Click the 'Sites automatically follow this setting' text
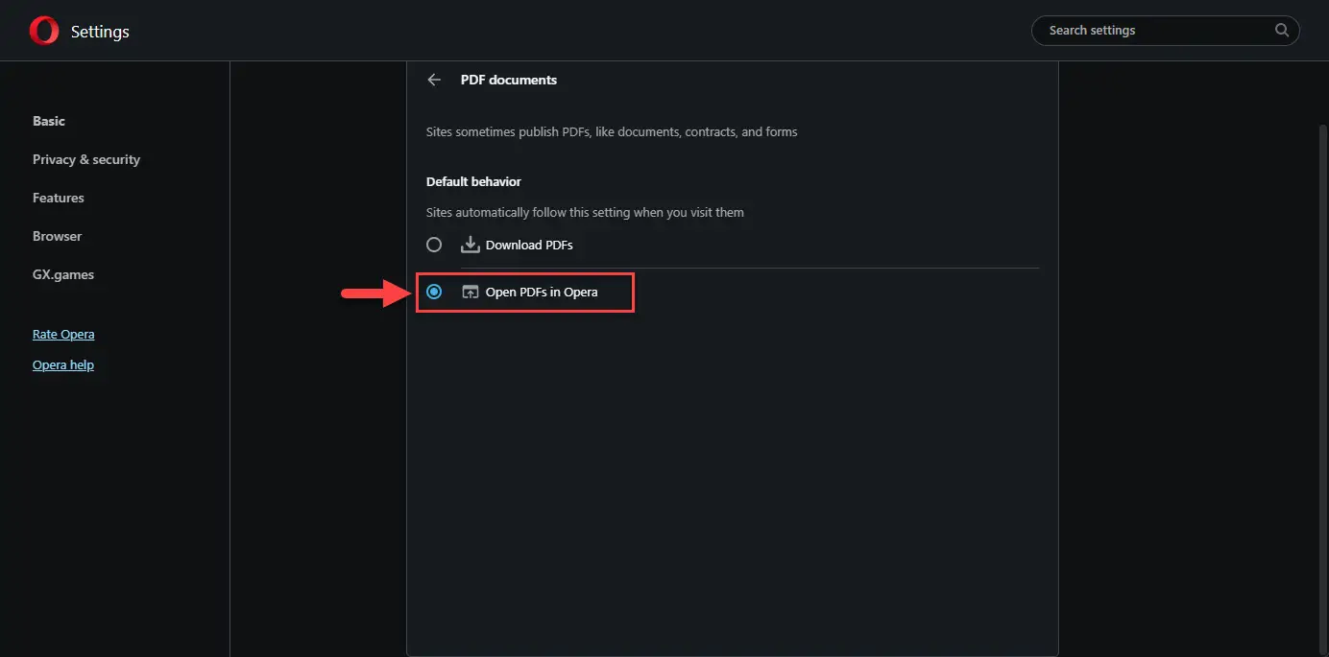Screen dimensions: 1329x657 point(585,212)
